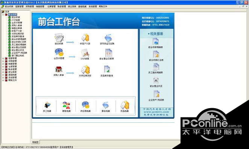Select 收客户欠款 item in the sidebar tree
The height and width of the screenshot is (149, 249).
[x=17, y=31]
